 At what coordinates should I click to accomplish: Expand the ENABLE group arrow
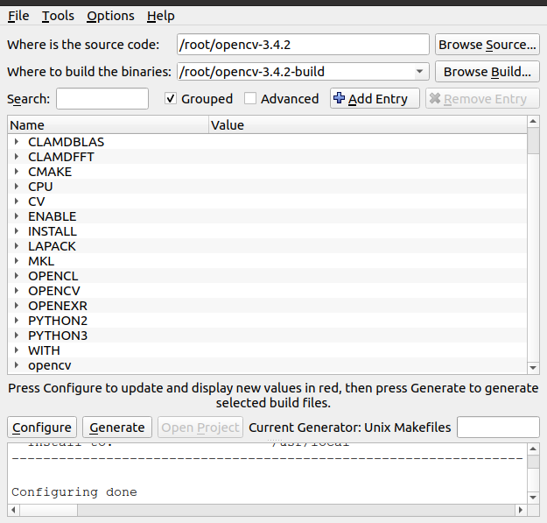pos(17,216)
